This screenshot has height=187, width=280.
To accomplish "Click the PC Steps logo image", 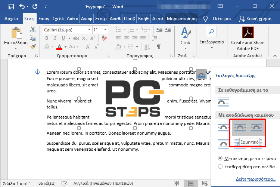I will (134, 98).
